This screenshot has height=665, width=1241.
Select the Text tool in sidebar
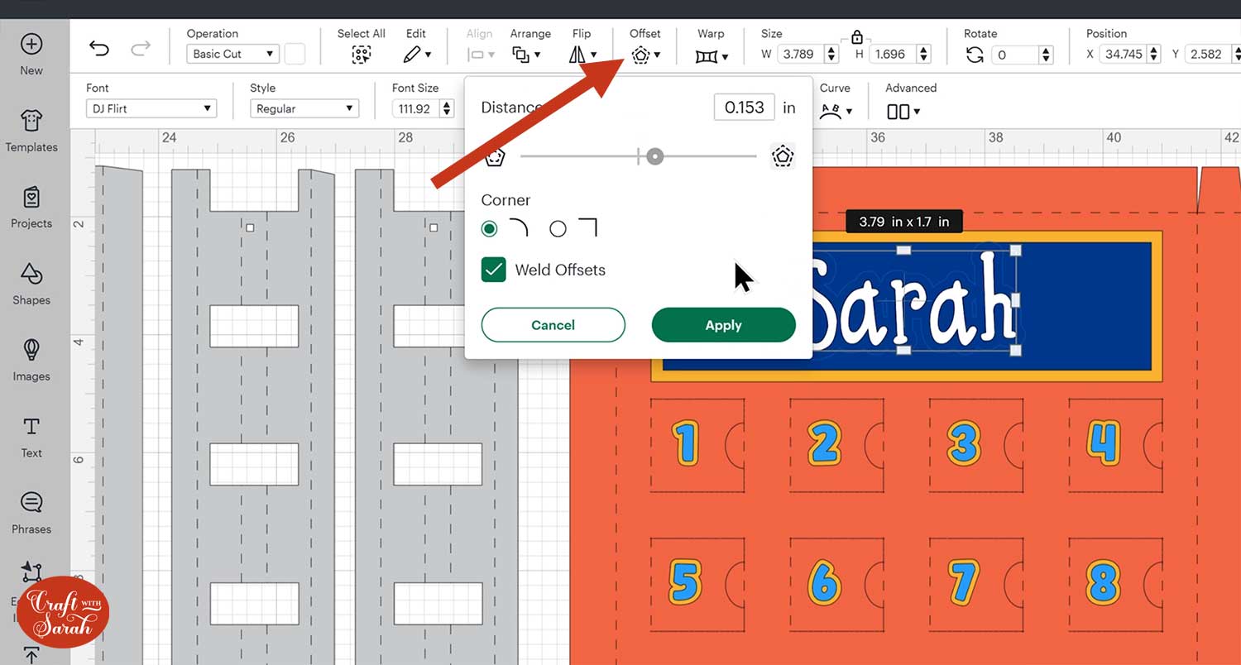31,437
